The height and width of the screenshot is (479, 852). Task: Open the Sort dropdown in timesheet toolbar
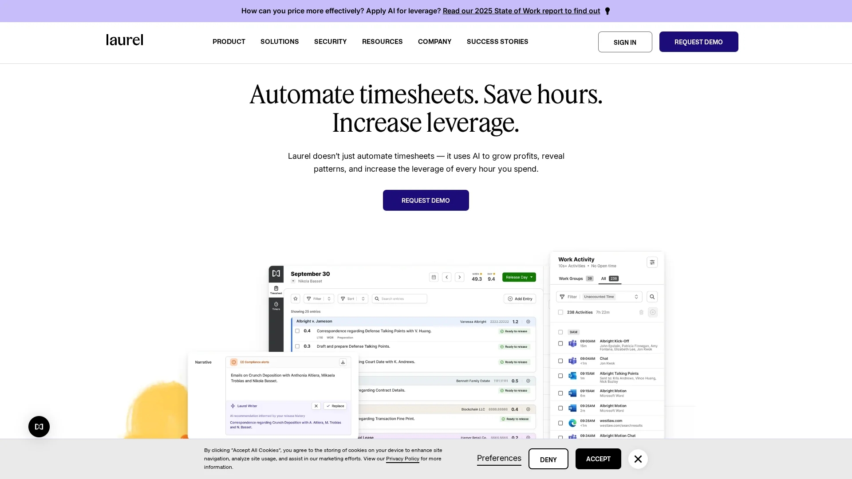[x=353, y=298]
